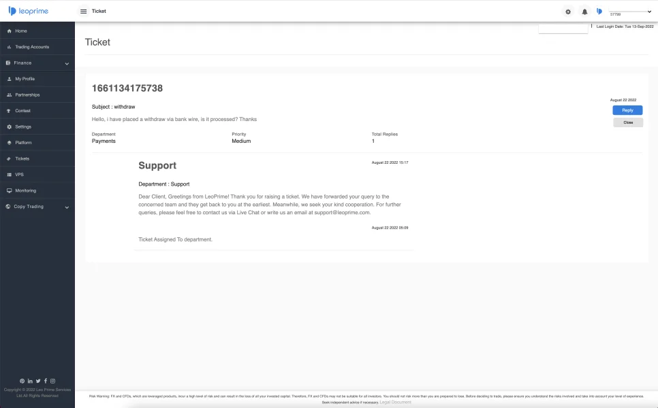Click the Payments department value
The width and height of the screenshot is (658, 408).
104,141
